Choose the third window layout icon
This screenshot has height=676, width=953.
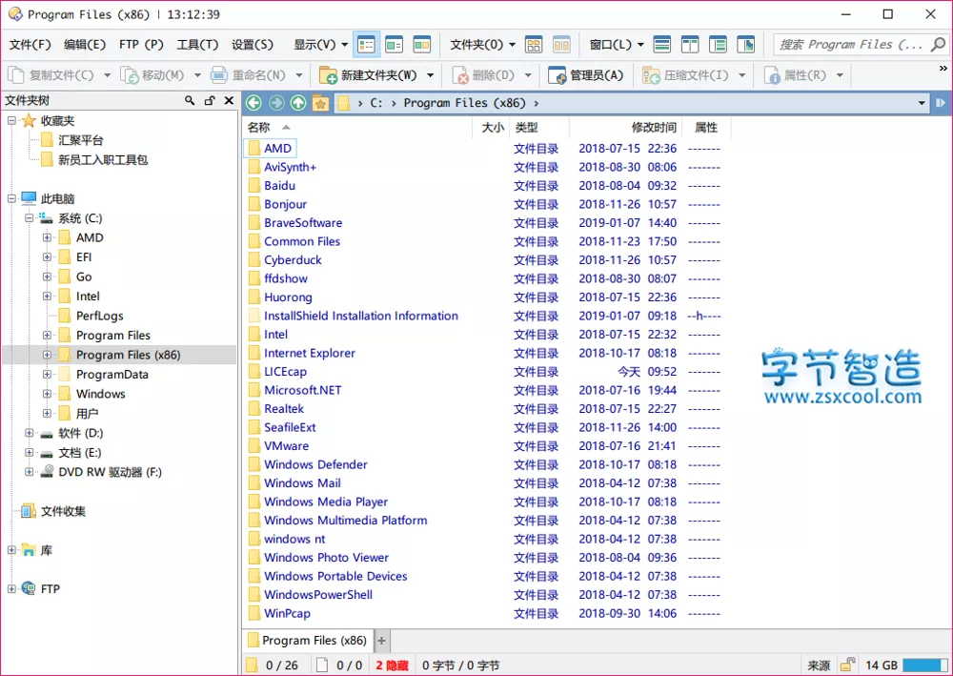[x=718, y=45]
